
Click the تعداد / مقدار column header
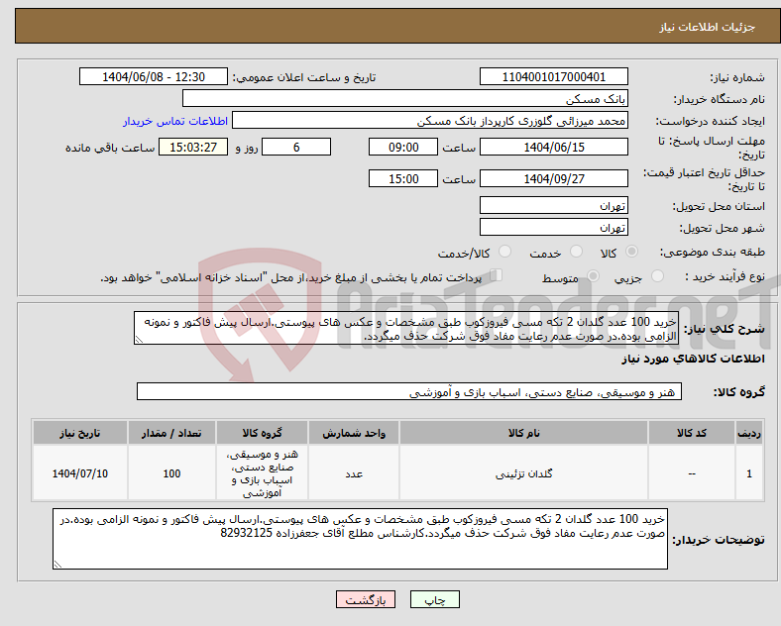point(171,433)
